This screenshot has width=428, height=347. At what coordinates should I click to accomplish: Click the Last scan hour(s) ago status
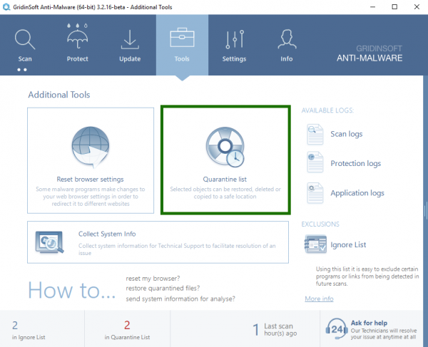click(x=275, y=329)
